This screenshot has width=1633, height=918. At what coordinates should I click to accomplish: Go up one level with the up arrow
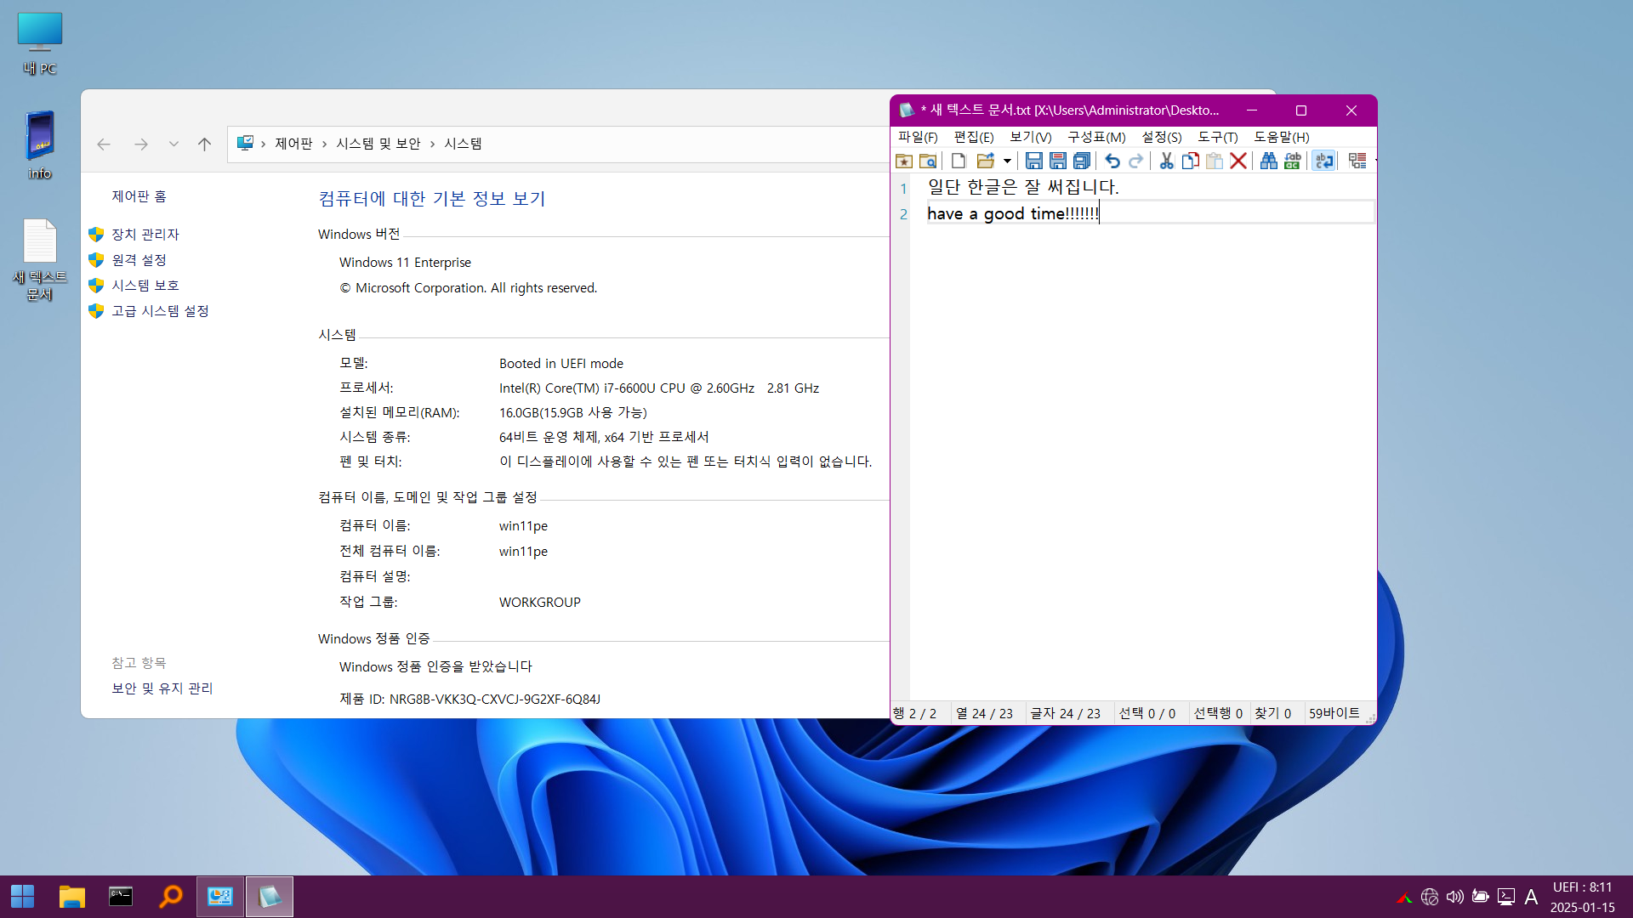[x=204, y=144]
